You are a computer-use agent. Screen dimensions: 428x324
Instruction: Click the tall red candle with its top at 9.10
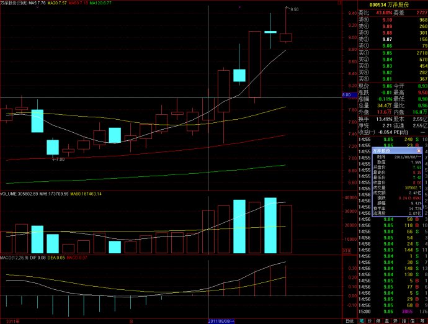point(255,64)
